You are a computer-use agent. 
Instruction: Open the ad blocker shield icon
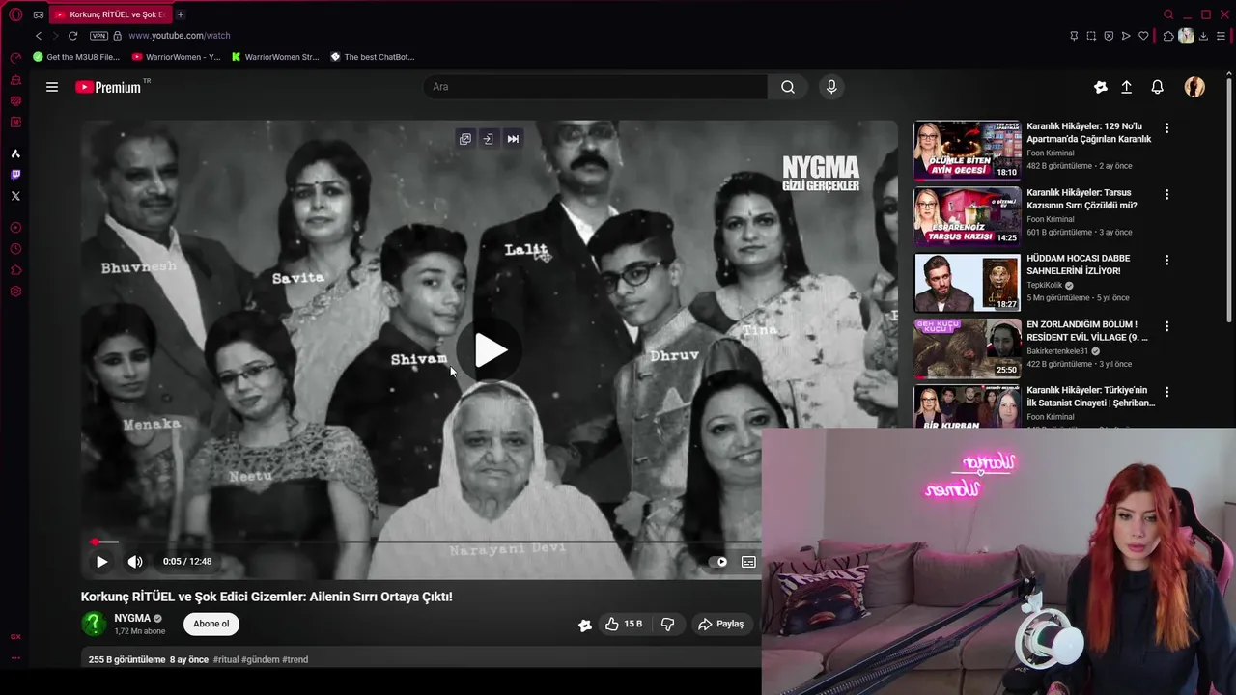pyautogui.click(x=1109, y=36)
